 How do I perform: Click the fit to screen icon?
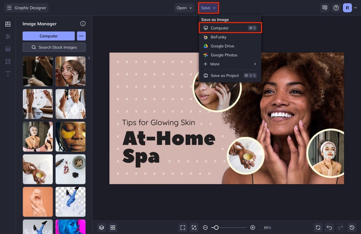coord(183,228)
